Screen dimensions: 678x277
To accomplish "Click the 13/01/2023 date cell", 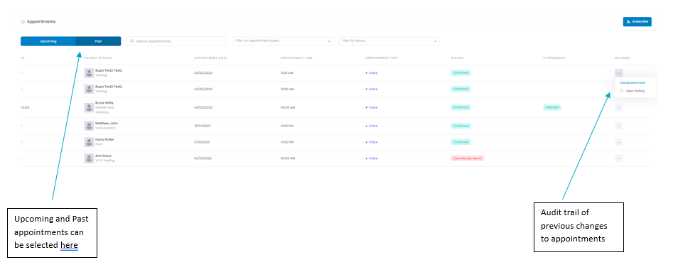I will click(203, 126).
